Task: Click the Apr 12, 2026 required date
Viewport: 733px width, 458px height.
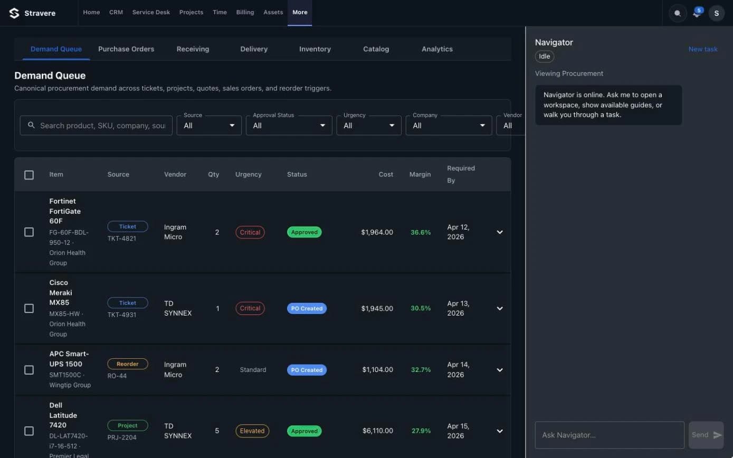Action: coord(458,232)
